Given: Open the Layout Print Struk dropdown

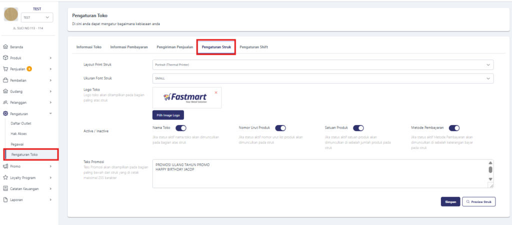Looking at the screenshot, I should (x=322, y=65).
